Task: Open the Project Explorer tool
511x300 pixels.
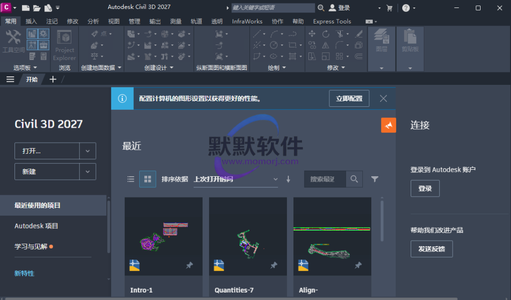Action: [64, 45]
